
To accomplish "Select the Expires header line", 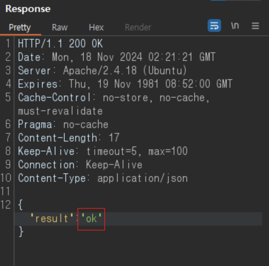I will [x=125, y=84].
